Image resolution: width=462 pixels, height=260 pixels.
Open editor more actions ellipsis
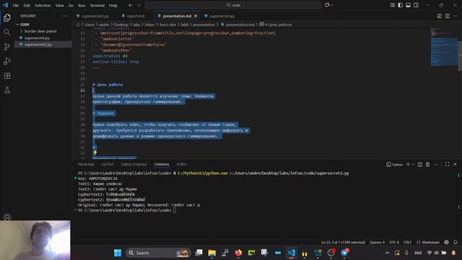pyautogui.click(x=456, y=16)
